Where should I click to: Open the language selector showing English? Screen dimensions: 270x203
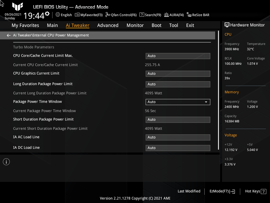click(x=63, y=15)
